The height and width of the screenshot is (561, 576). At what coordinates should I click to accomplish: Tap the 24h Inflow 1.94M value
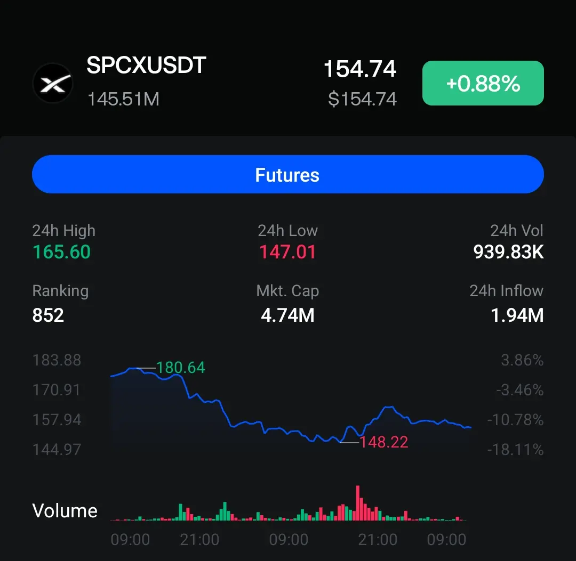517,315
